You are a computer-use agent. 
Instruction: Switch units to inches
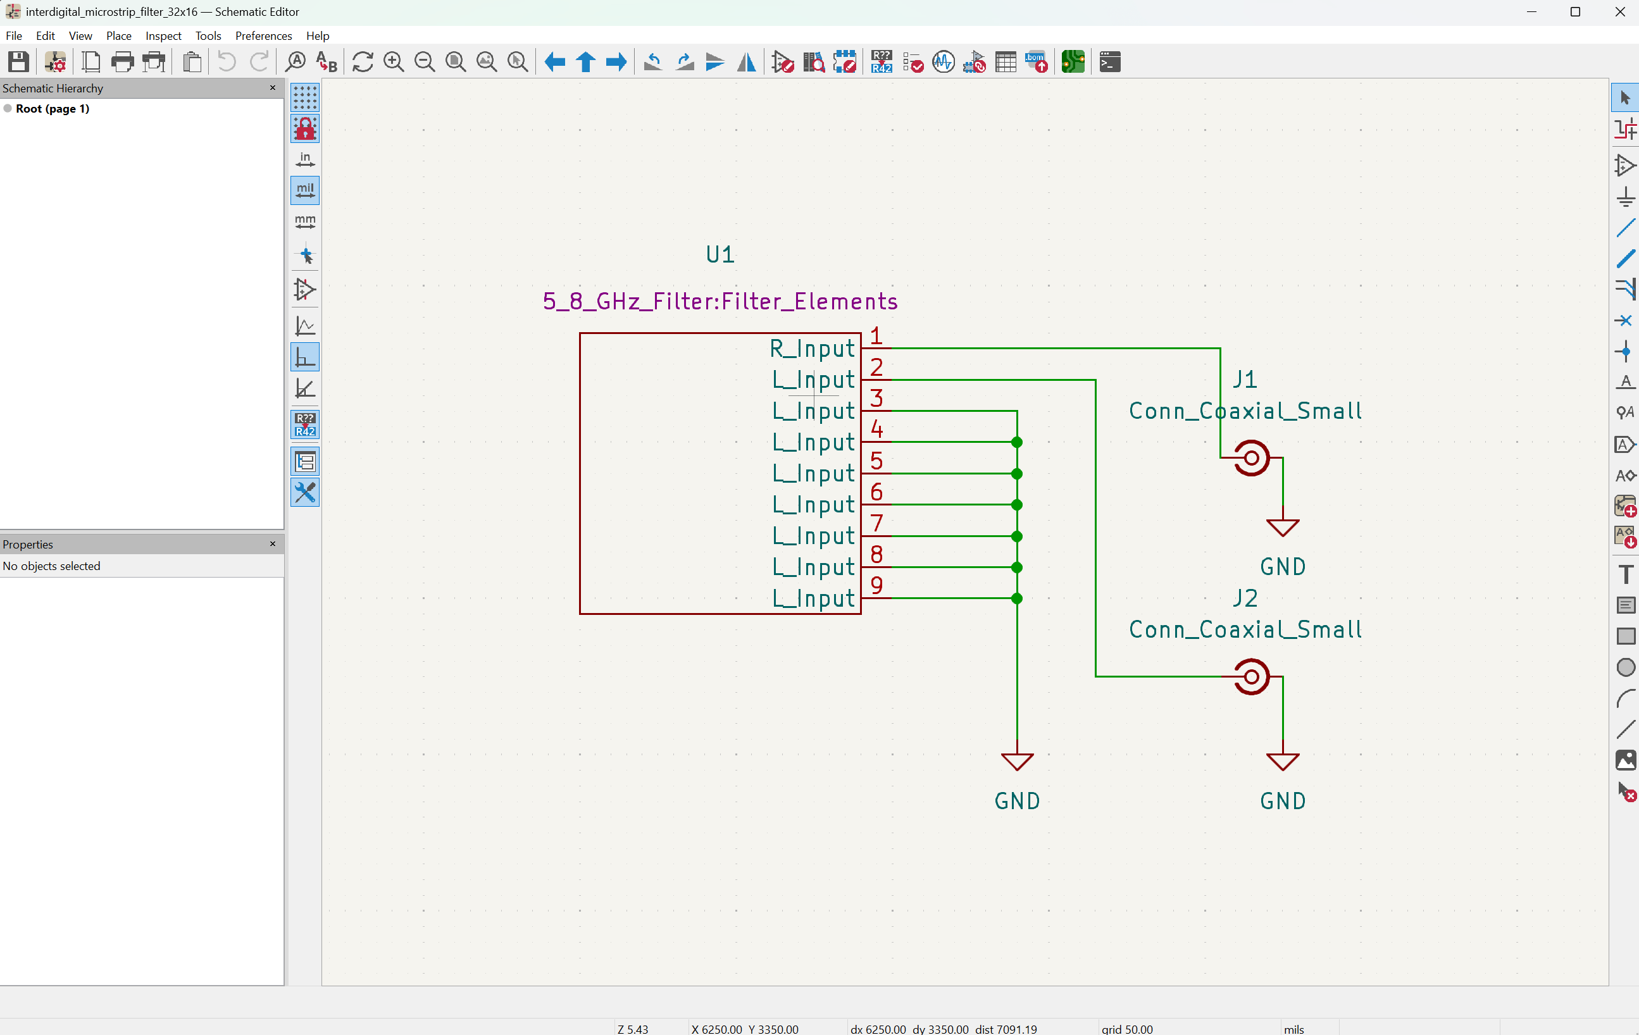click(x=305, y=160)
